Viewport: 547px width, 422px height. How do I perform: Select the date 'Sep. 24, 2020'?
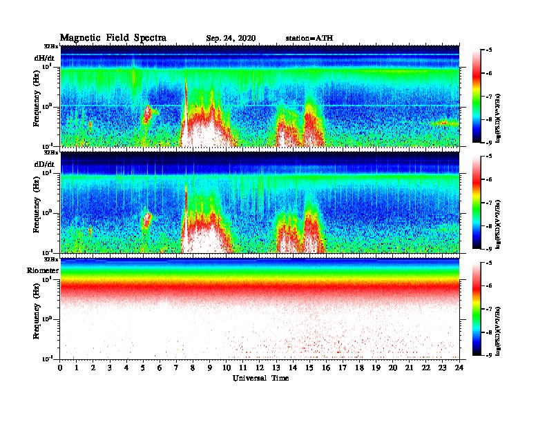point(231,39)
